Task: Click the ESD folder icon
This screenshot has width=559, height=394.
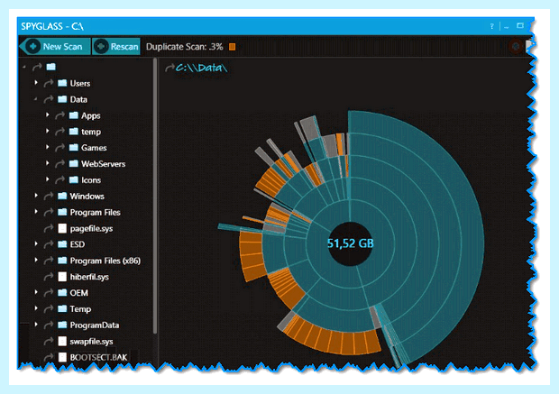Action: point(62,244)
